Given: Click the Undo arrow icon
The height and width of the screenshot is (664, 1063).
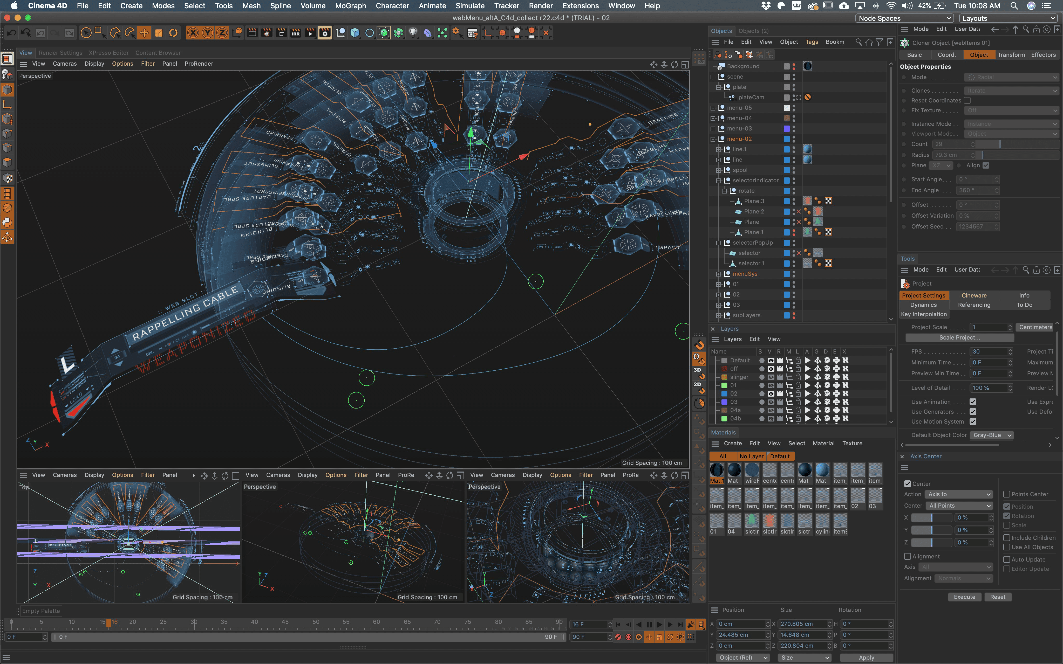Looking at the screenshot, I should coord(11,33).
